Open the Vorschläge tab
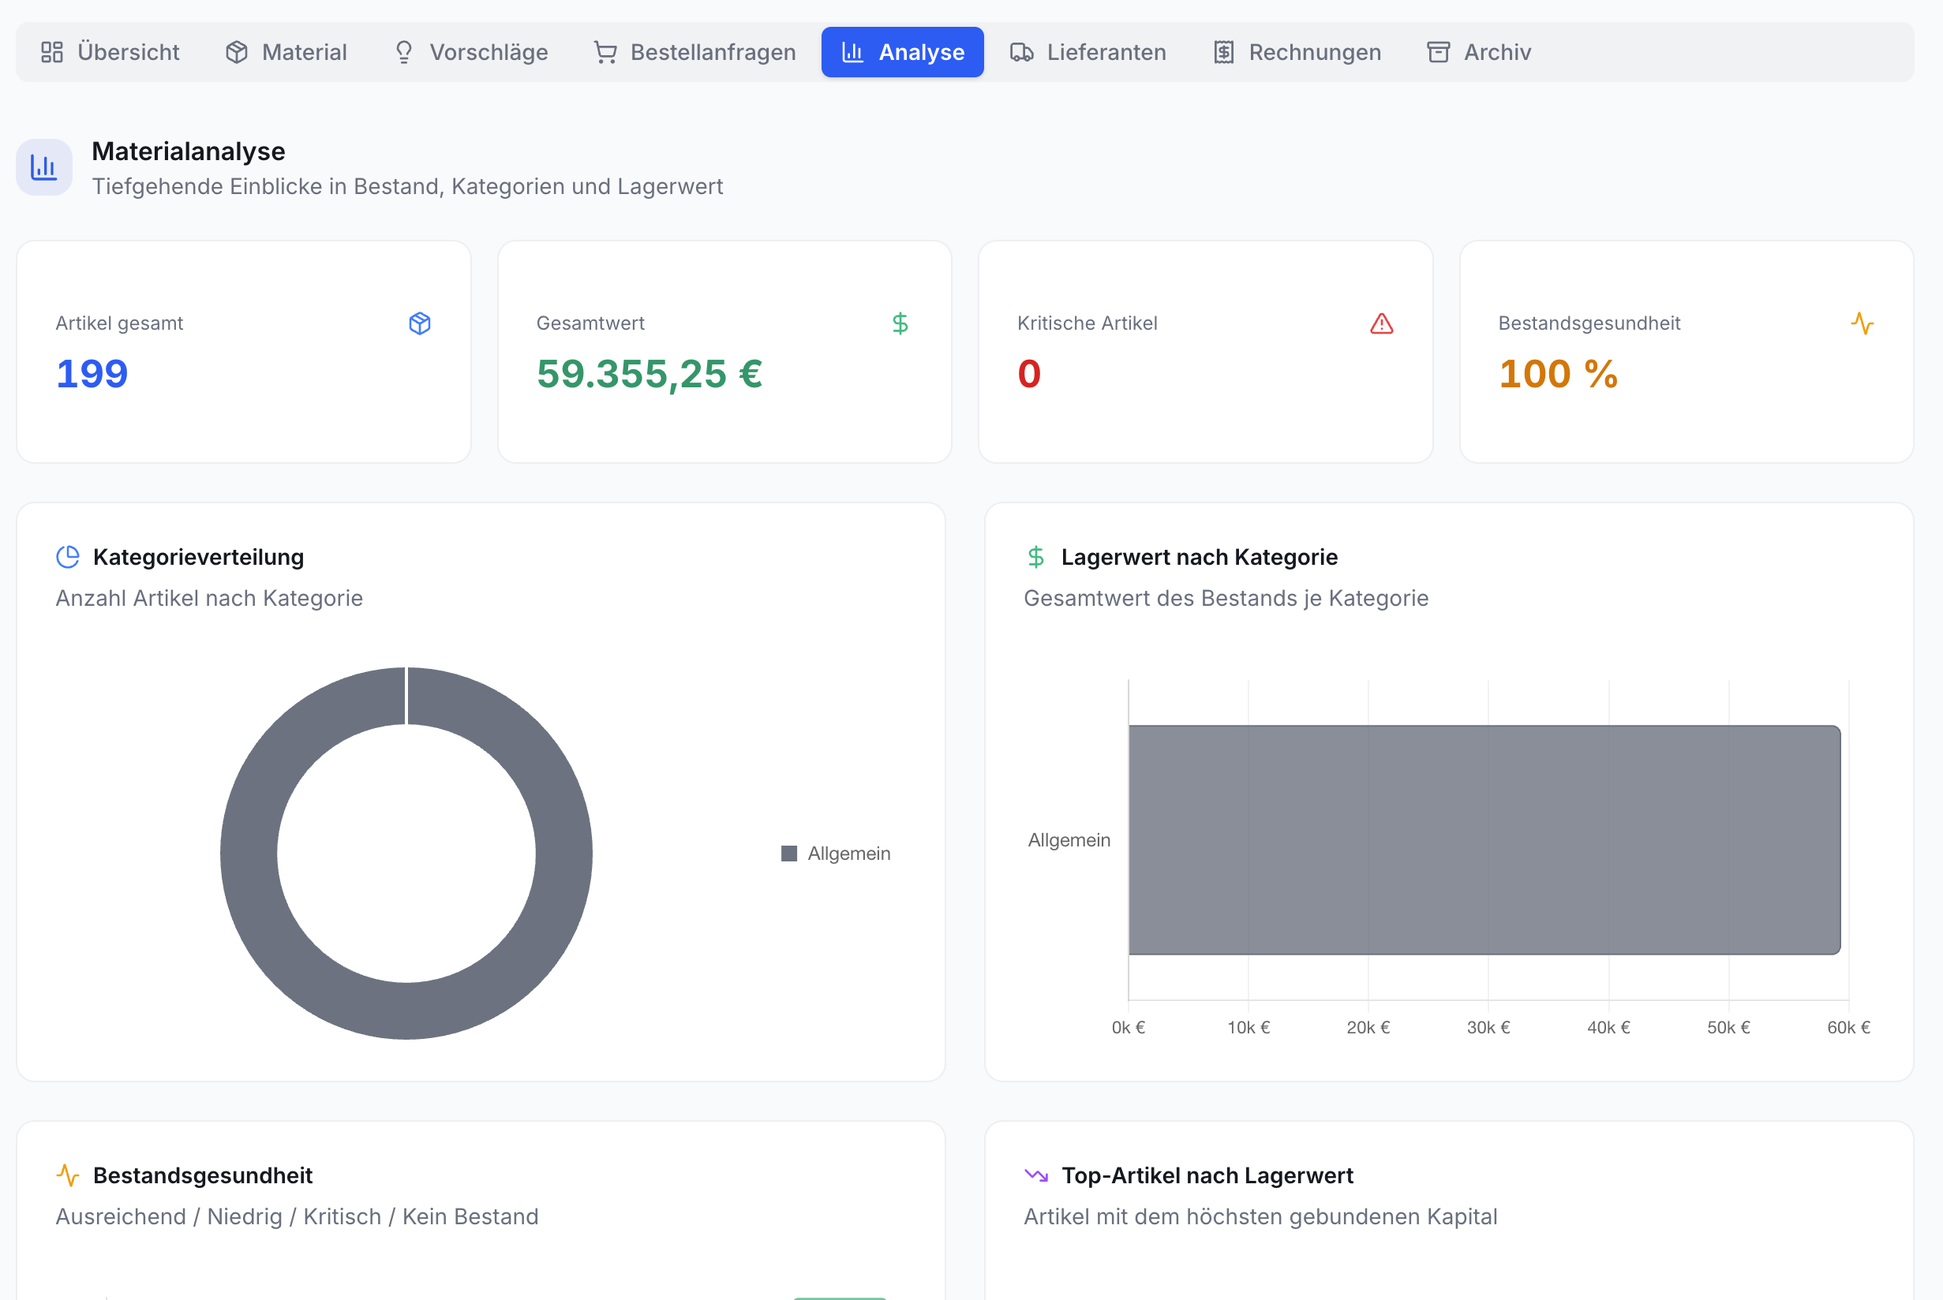This screenshot has width=1943, height=1300. point(470,52)
